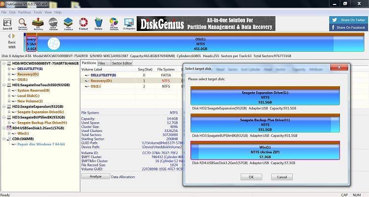
Task: Click the Recovery partition block in disk map
Action: click(x=31, y=44)
